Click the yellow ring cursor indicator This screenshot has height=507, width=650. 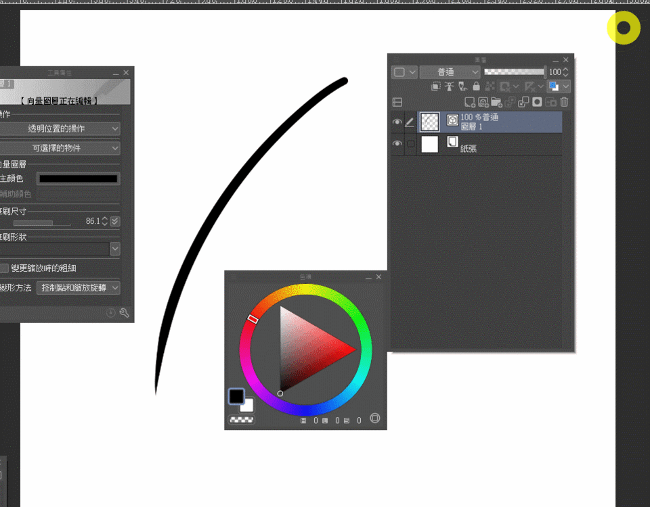[624, 28]
